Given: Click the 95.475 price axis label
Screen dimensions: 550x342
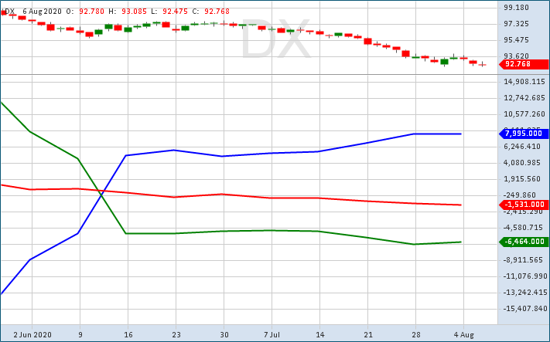Looking at the screenshot, I should pos(516,40).
